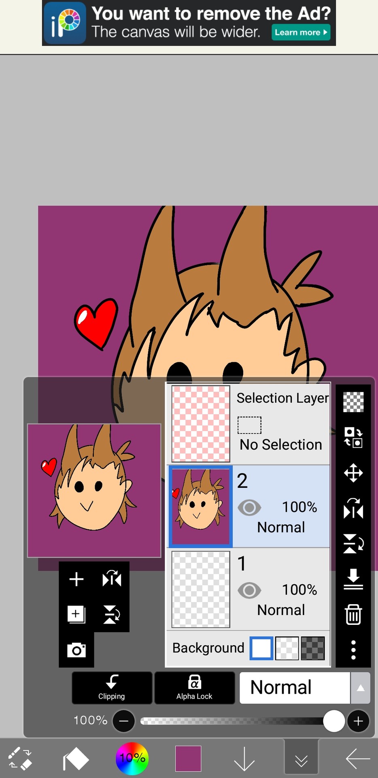Click Learn more in the ad banner
This screenshot has width=378, height=778.
(301, 32)
